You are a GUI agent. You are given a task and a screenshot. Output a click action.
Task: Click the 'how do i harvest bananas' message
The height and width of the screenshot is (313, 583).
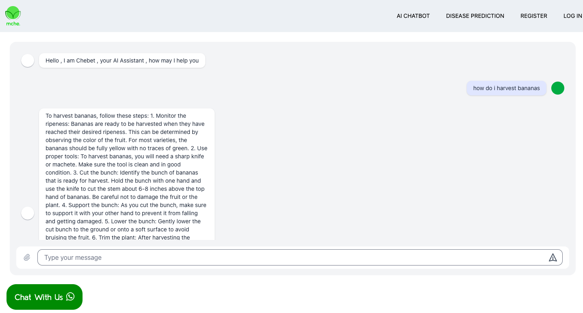click(506, 88)
